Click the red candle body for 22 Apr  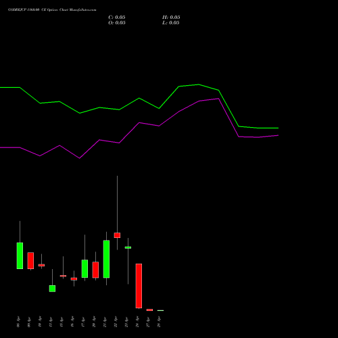(x=117, y=235)
